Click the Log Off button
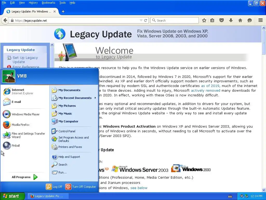Image resolution: width=266 pixels, height=200 pixels. click(x=54, y=187)
